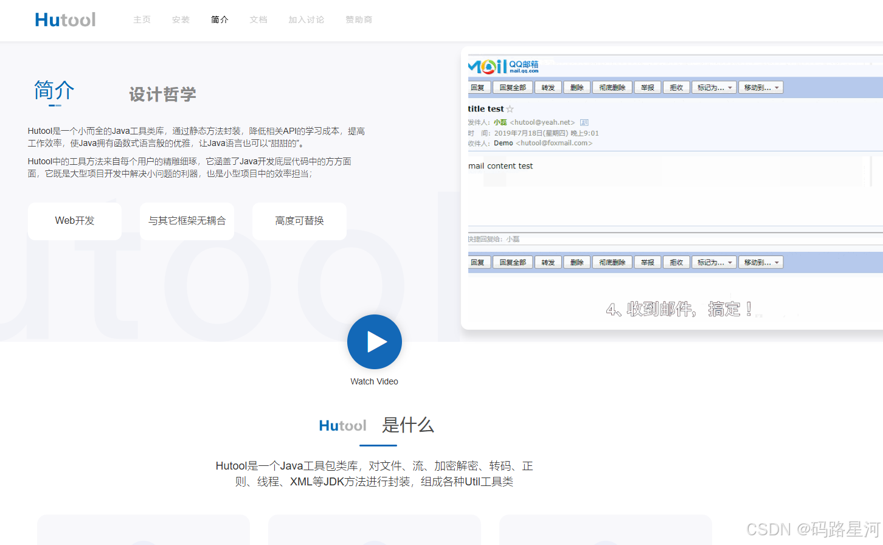Delete the email with 删除 button

tap(577, 87)
